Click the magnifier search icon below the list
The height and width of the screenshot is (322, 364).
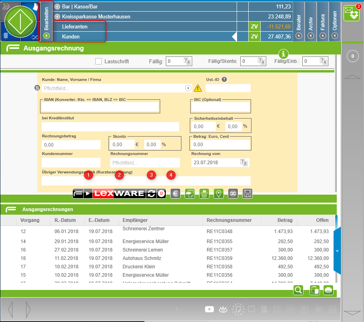(x=298, y=290)
